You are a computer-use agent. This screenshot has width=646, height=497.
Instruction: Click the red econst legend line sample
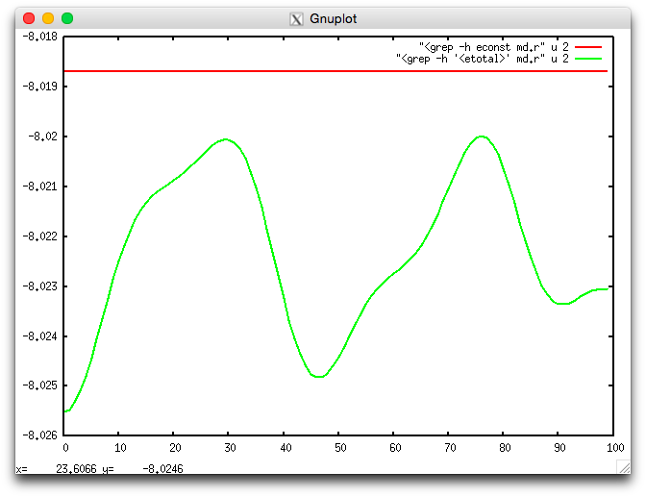(x=588, y=46)
